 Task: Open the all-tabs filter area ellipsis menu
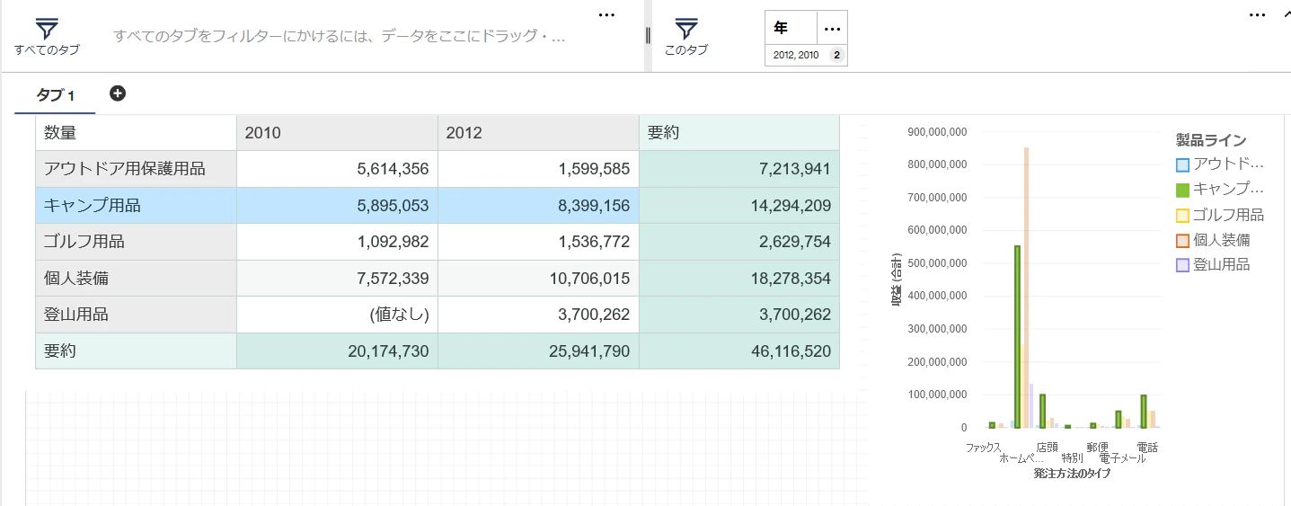pos(606,14)
